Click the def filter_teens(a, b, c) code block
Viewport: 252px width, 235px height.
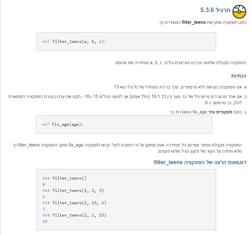[x=126, y=41]
